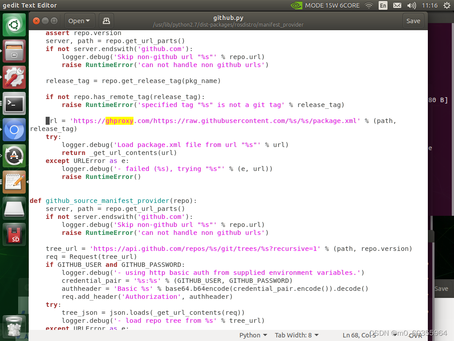Screen dimensions: 454x341
Task: Click the new document icon in gedit toolbar
Action: tap(106, 21)
